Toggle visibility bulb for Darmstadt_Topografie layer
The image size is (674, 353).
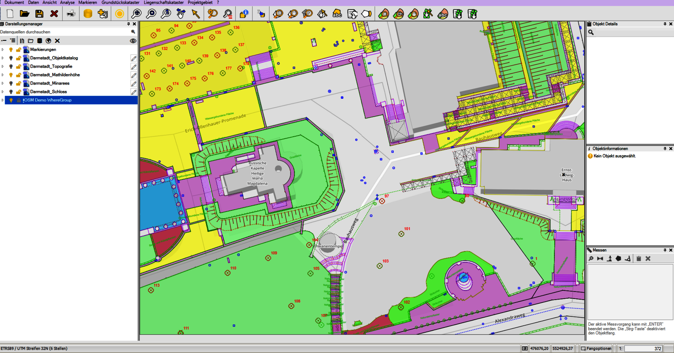click(x=11, y=66)
